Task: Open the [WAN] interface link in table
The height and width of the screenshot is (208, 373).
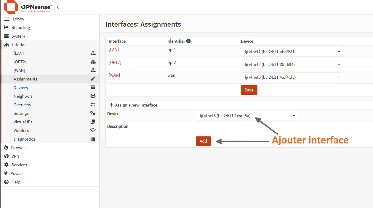Action: point(114,75)
